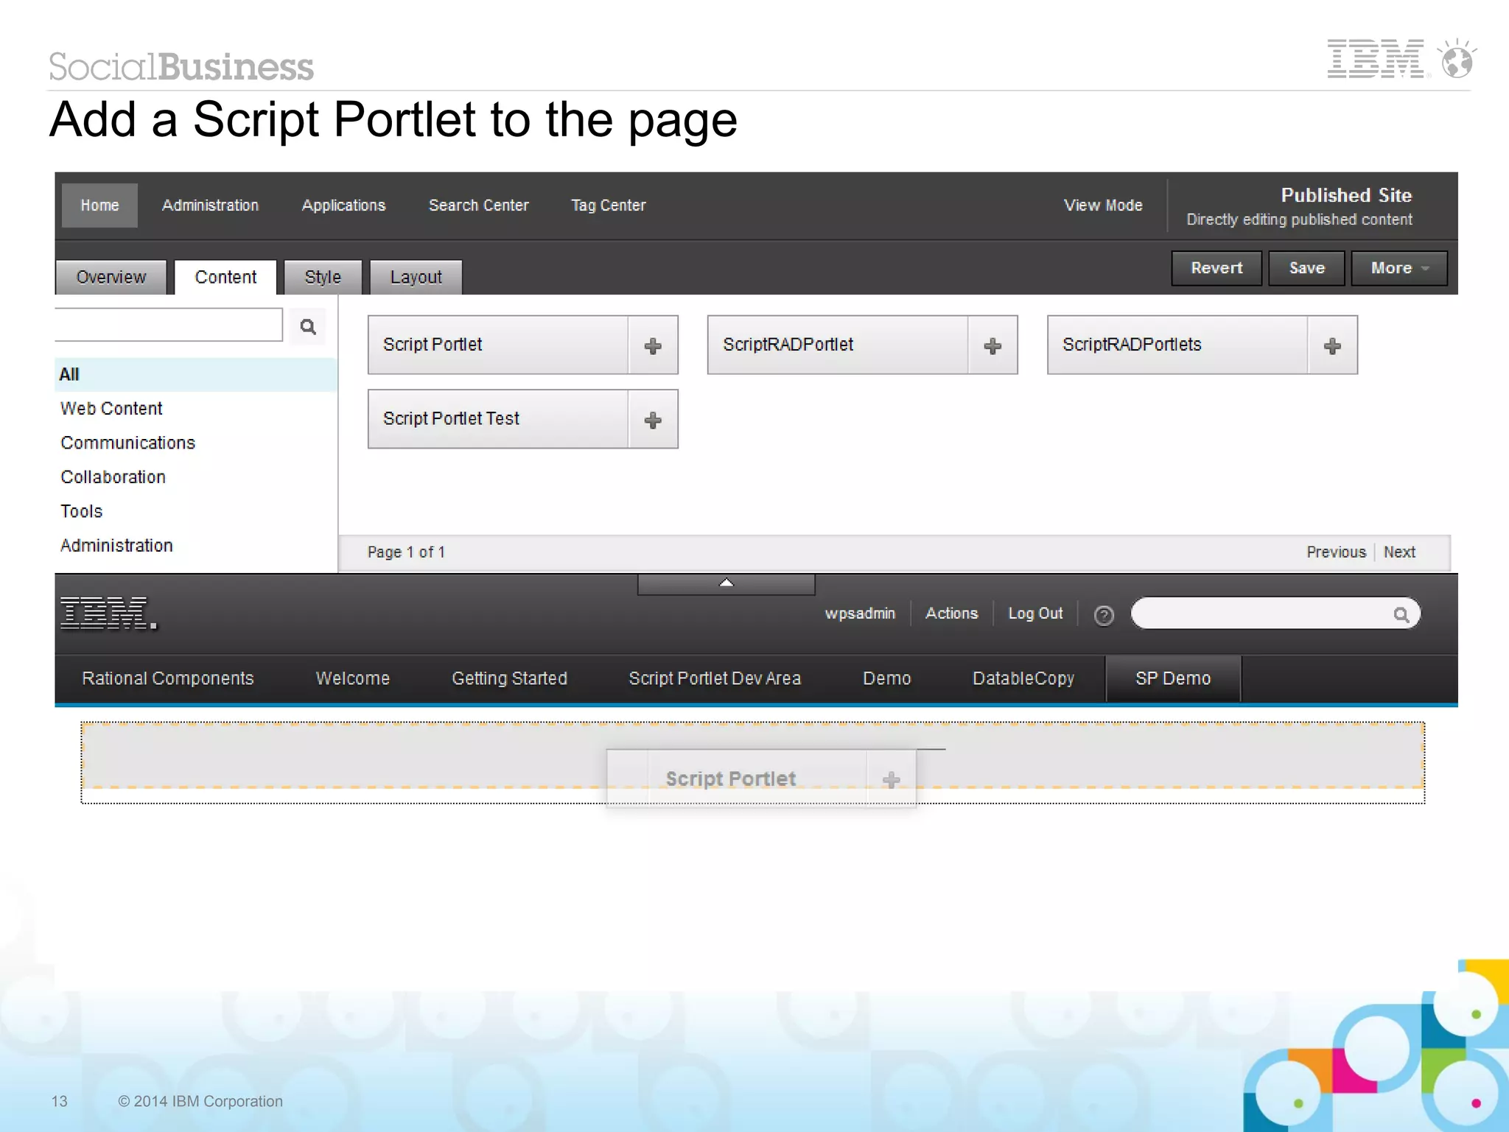
Task: Select the Web Content category
Action: click(111, 408)
